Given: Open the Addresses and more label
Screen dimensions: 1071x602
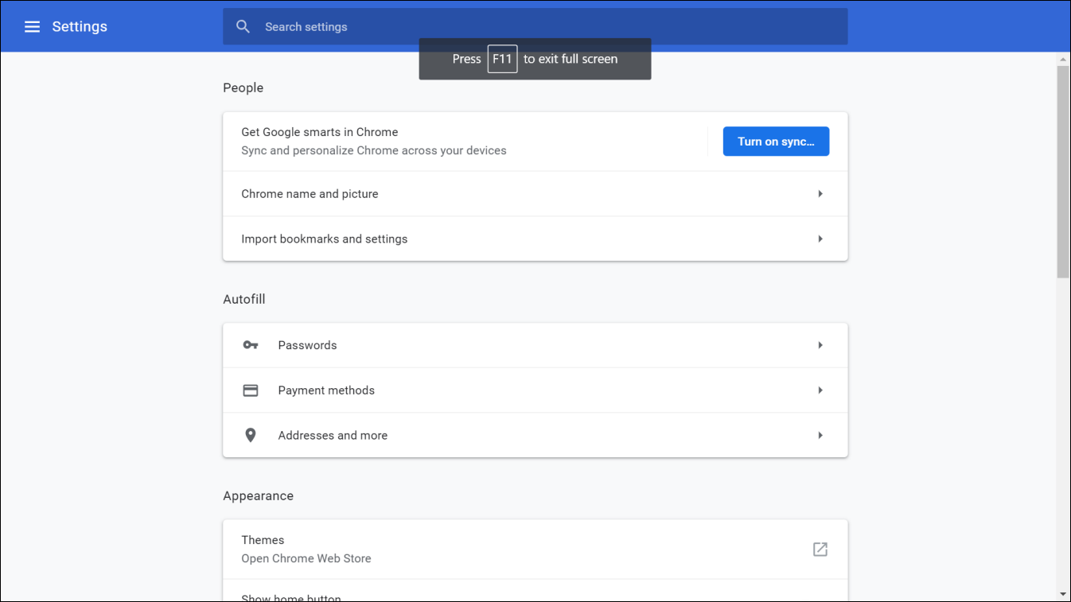Looking at the screenshot, I should 333,436.
